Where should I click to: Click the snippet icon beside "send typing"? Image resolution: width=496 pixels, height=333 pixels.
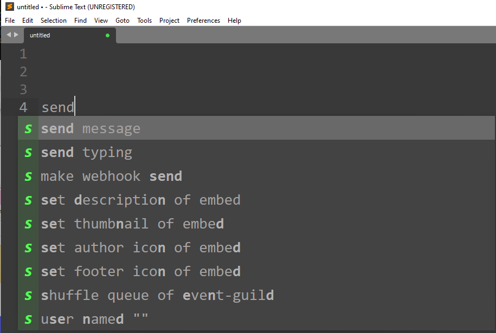pos(28,153)
